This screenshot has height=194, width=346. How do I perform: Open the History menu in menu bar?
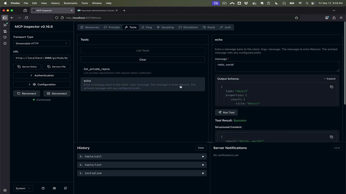point(55,3)
